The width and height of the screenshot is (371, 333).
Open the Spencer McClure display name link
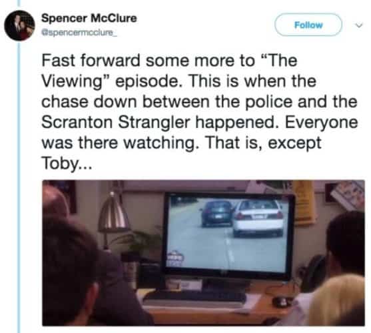(89, 18)
